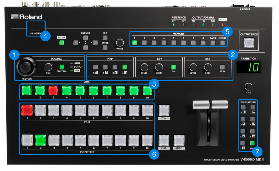Click the CURSOR up button
This screenshot has height=171, width=279.
[85, 38]
